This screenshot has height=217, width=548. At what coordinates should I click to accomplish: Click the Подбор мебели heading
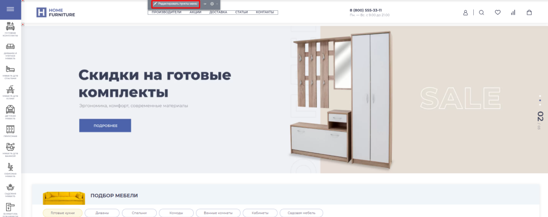pyautogui.click(x=114, y=196)
